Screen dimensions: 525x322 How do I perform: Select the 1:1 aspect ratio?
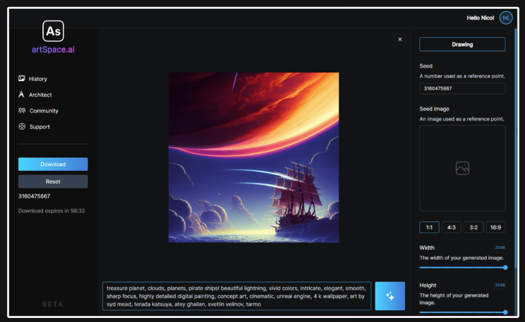pyautogui.click(x=429, y=227)
